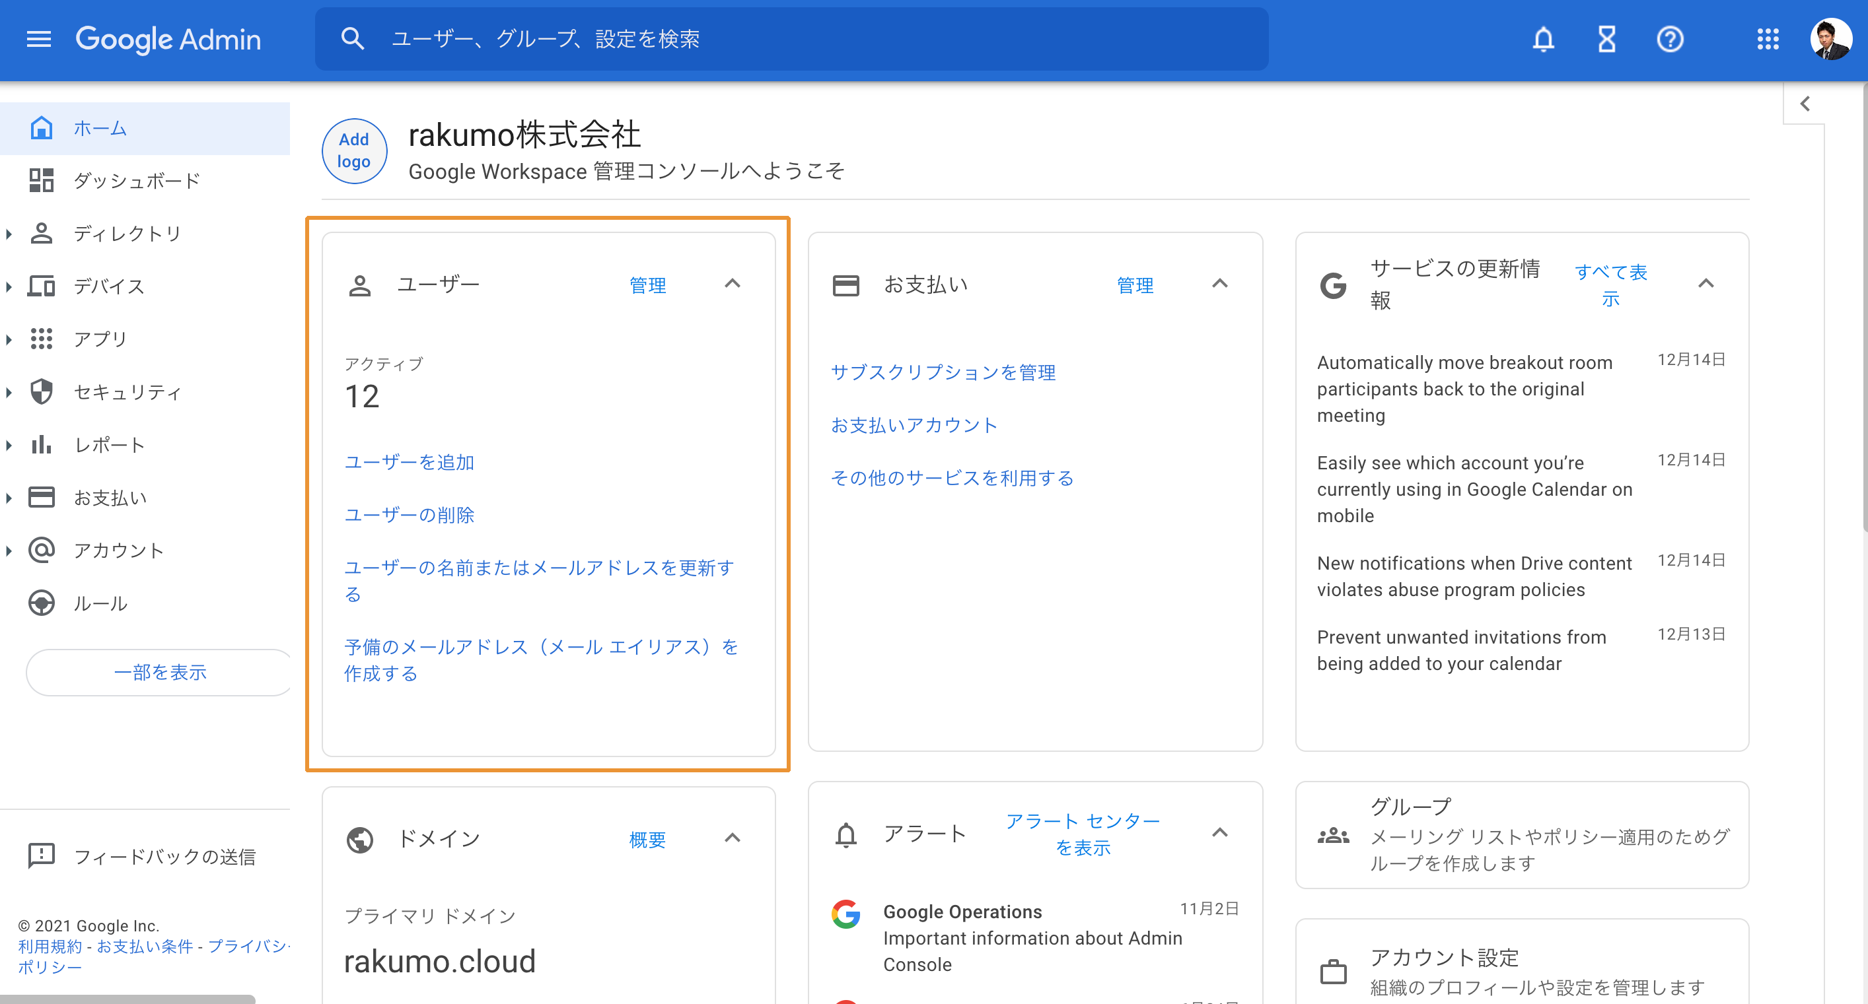Click the globe icon in ドメイン card
The height and width of the screenshot is (1004, 1868).
(x=360, y=840)
